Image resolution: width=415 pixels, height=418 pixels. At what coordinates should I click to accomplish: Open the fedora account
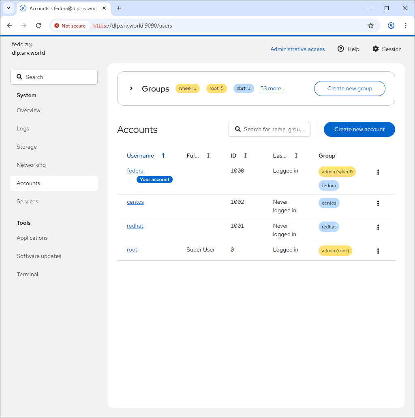pos(135,171)
